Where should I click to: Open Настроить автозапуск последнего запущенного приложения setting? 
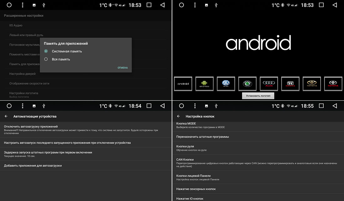pyautogui.click(x=86, y=143)
